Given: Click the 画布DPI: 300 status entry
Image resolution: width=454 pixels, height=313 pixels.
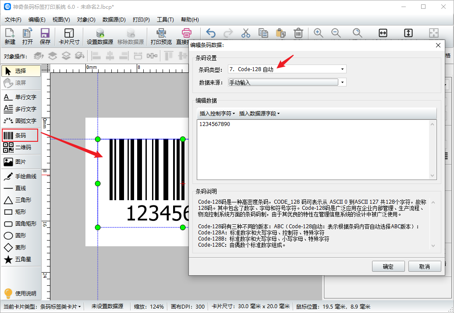Looking at the screenshot, I should click(x=188, y=306).
